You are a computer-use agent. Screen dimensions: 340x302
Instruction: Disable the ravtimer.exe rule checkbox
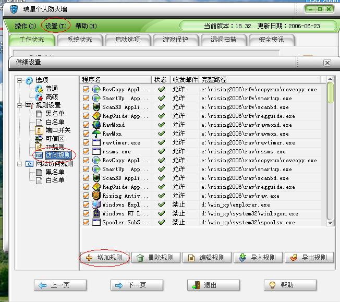tap(86, 142)
